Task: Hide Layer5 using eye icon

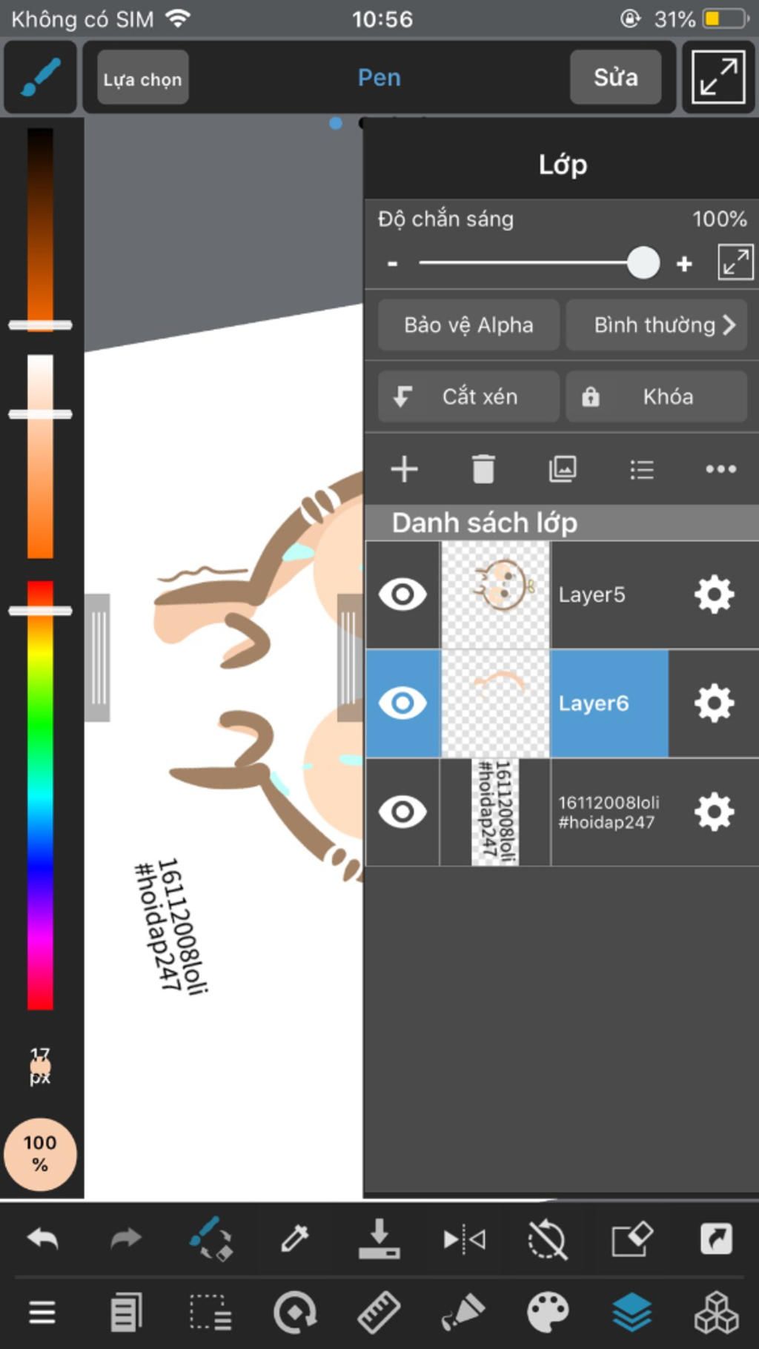Action: click(x=402, y=594)
